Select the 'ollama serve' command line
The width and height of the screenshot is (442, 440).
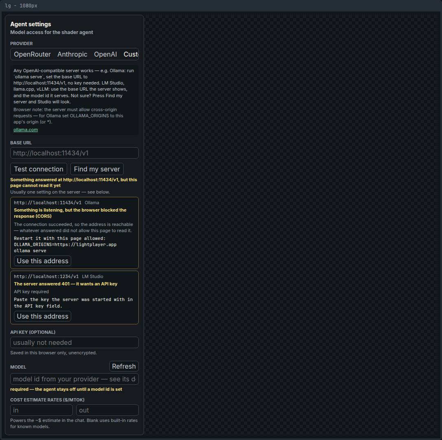click(x=30, y=251)
